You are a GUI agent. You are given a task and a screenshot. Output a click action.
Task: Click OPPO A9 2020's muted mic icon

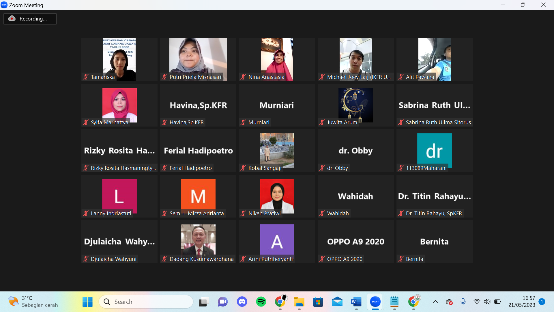[322, 259]
